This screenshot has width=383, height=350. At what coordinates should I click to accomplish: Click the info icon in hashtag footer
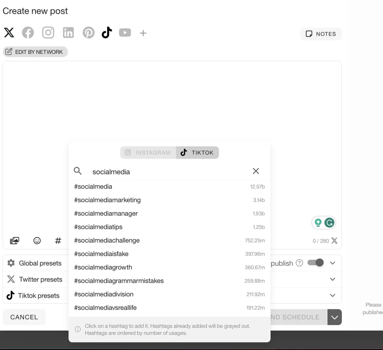click(78, 329)
